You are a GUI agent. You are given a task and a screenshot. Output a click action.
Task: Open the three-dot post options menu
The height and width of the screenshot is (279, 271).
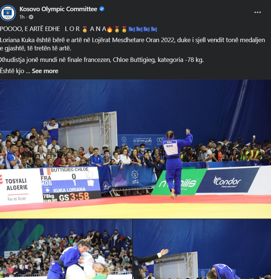coord(257,12)
